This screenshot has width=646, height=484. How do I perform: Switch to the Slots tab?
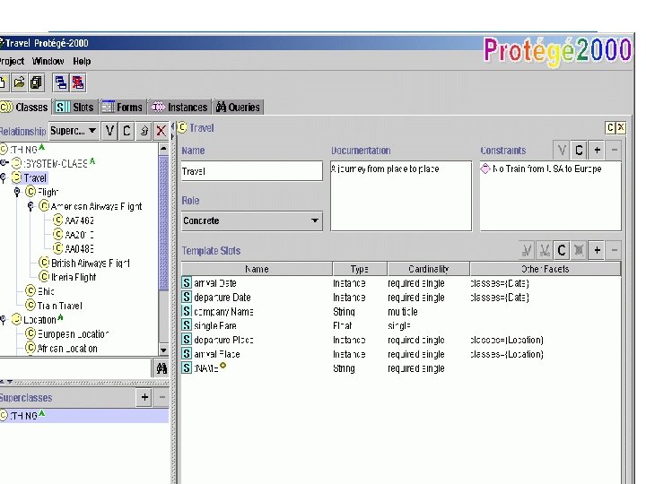[75, 108]
